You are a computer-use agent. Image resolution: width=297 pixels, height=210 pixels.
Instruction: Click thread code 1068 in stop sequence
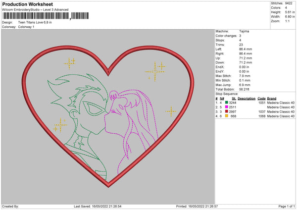262,116
